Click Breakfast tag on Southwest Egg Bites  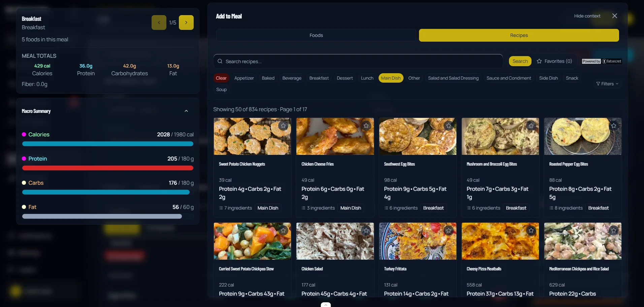pos(433,208)
